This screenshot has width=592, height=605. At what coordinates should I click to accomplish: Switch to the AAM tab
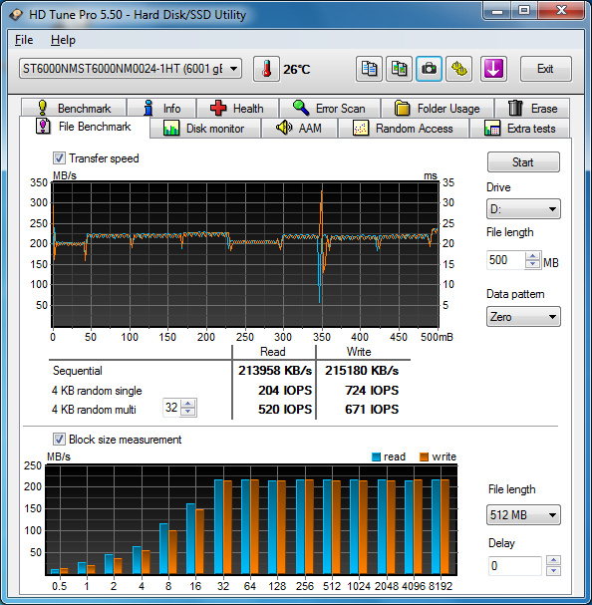(299, 129)
